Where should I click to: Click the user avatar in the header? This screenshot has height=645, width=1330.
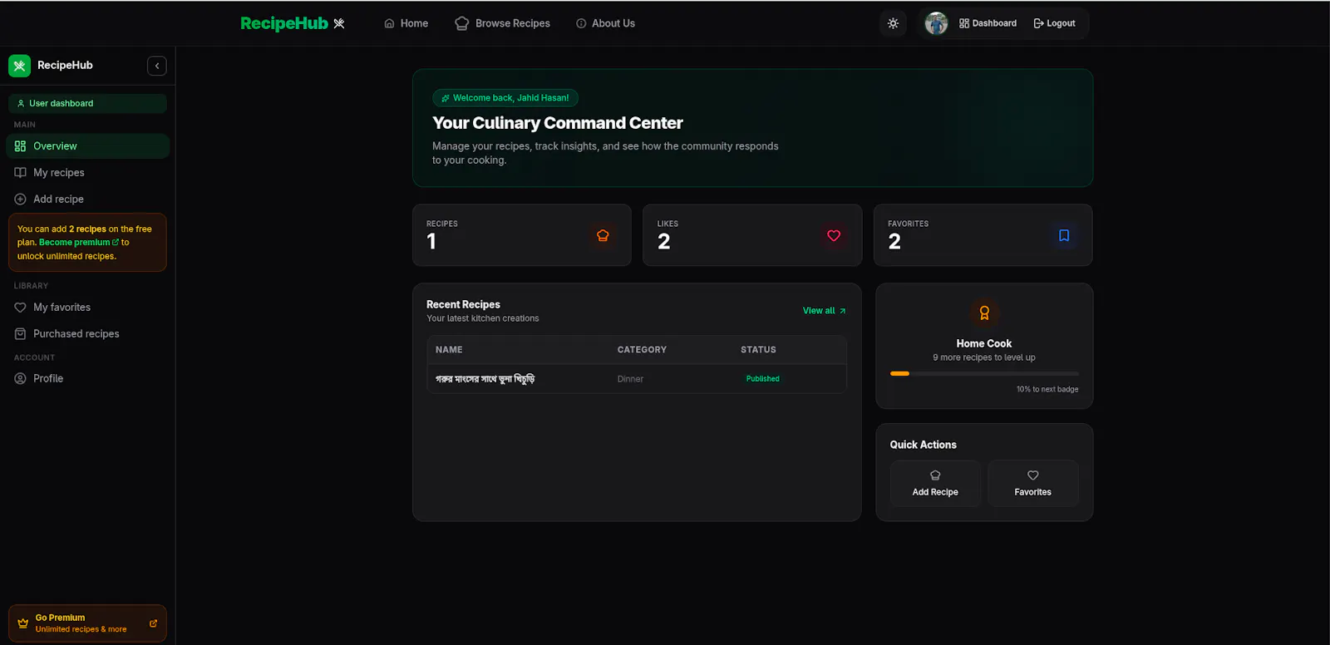click(x=937, y=23)
